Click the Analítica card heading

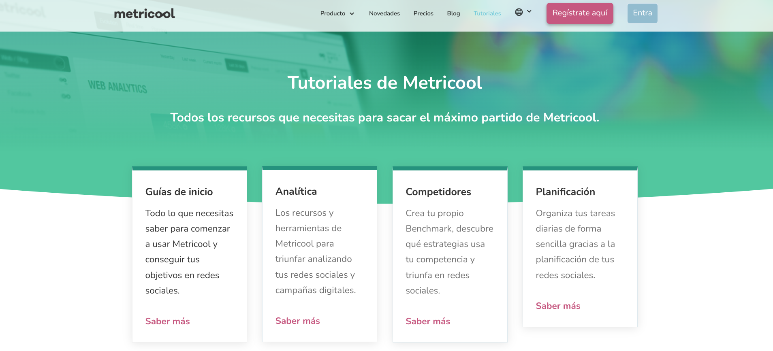point(296,191)
